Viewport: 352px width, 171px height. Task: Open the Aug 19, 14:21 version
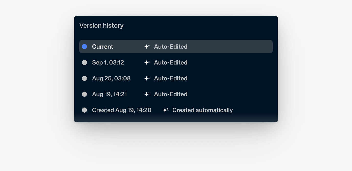coord(109,94)
